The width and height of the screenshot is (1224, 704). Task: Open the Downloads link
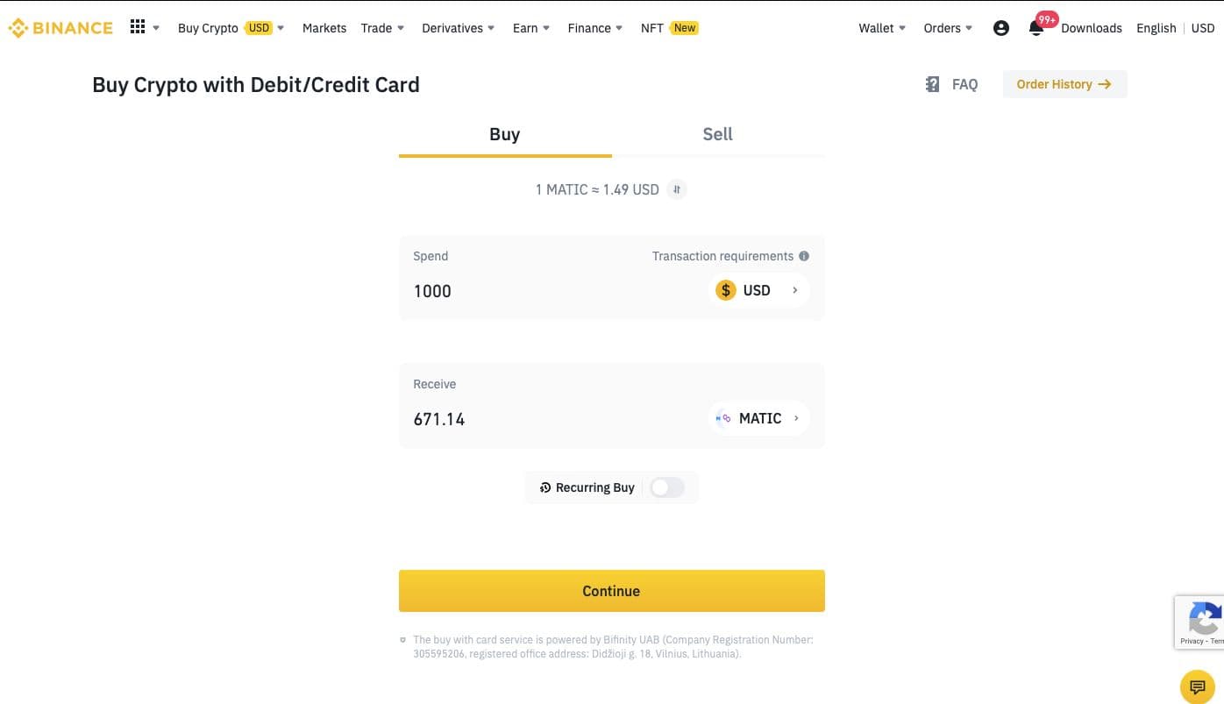pos(1092,28)
